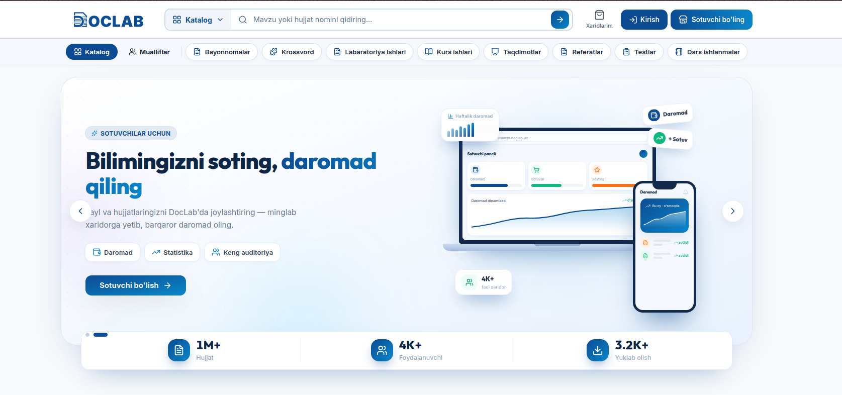The height and width of the screenshot is (395, 842).
Task: Open the Katalog dropdown in search bar
Action: click(198, 20)
